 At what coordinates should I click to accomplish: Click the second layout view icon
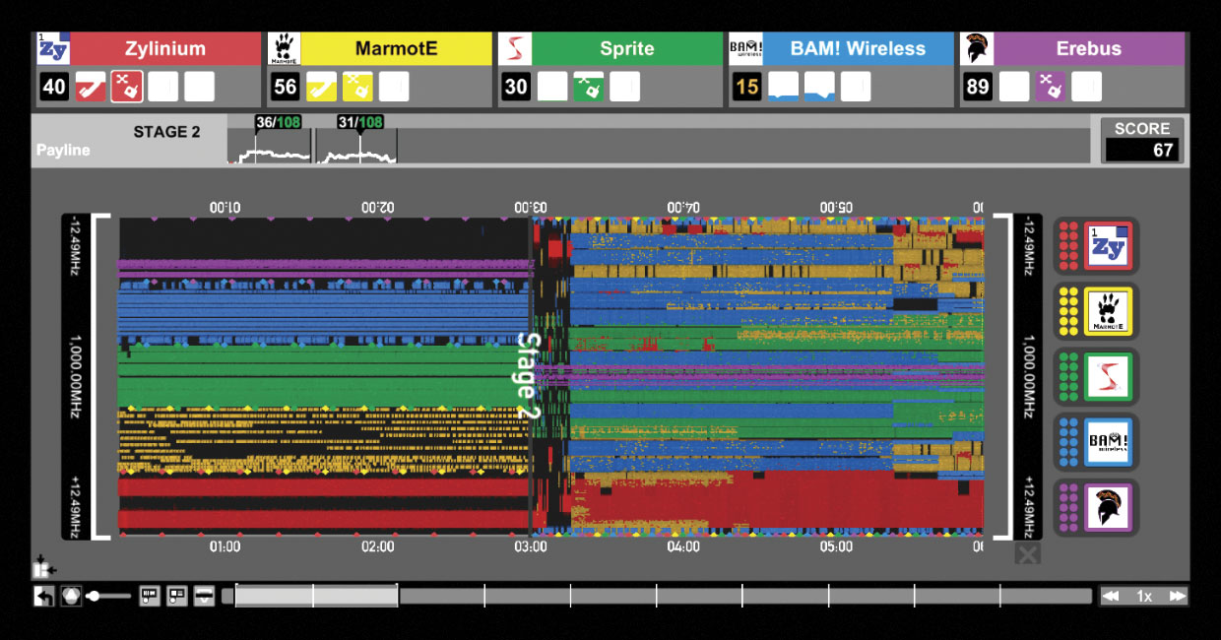pyautogui.click(x=176, y=596)
